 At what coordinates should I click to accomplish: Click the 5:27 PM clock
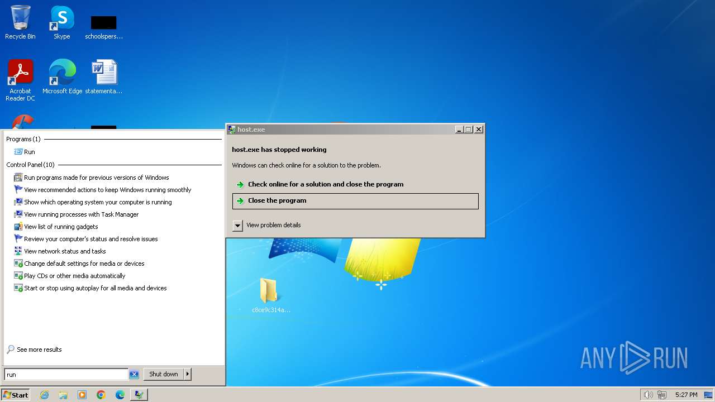686,395
